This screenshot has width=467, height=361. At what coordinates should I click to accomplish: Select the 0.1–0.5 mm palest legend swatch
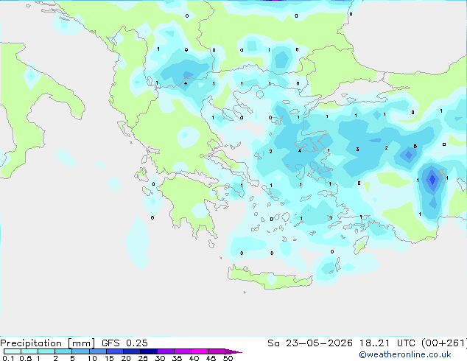coord(13,351)
